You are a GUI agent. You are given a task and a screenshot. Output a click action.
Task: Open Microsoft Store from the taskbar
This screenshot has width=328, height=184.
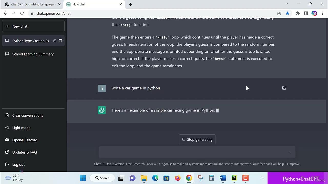pos(166,178)
